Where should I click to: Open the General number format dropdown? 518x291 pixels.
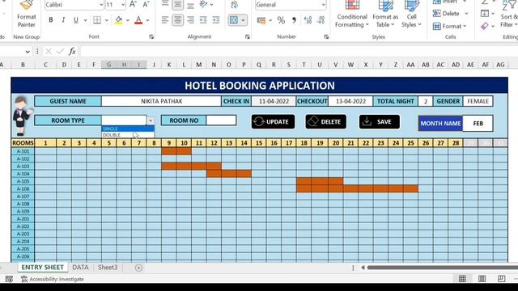coord(324,5)
